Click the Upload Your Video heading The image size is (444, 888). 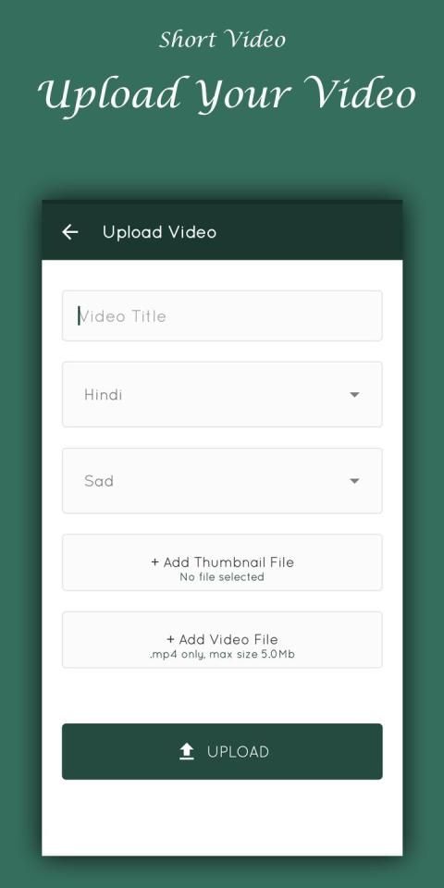point(227,94)
